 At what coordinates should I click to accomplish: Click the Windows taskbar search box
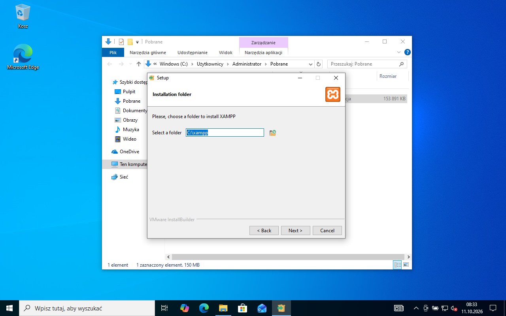tap(87, 308)
